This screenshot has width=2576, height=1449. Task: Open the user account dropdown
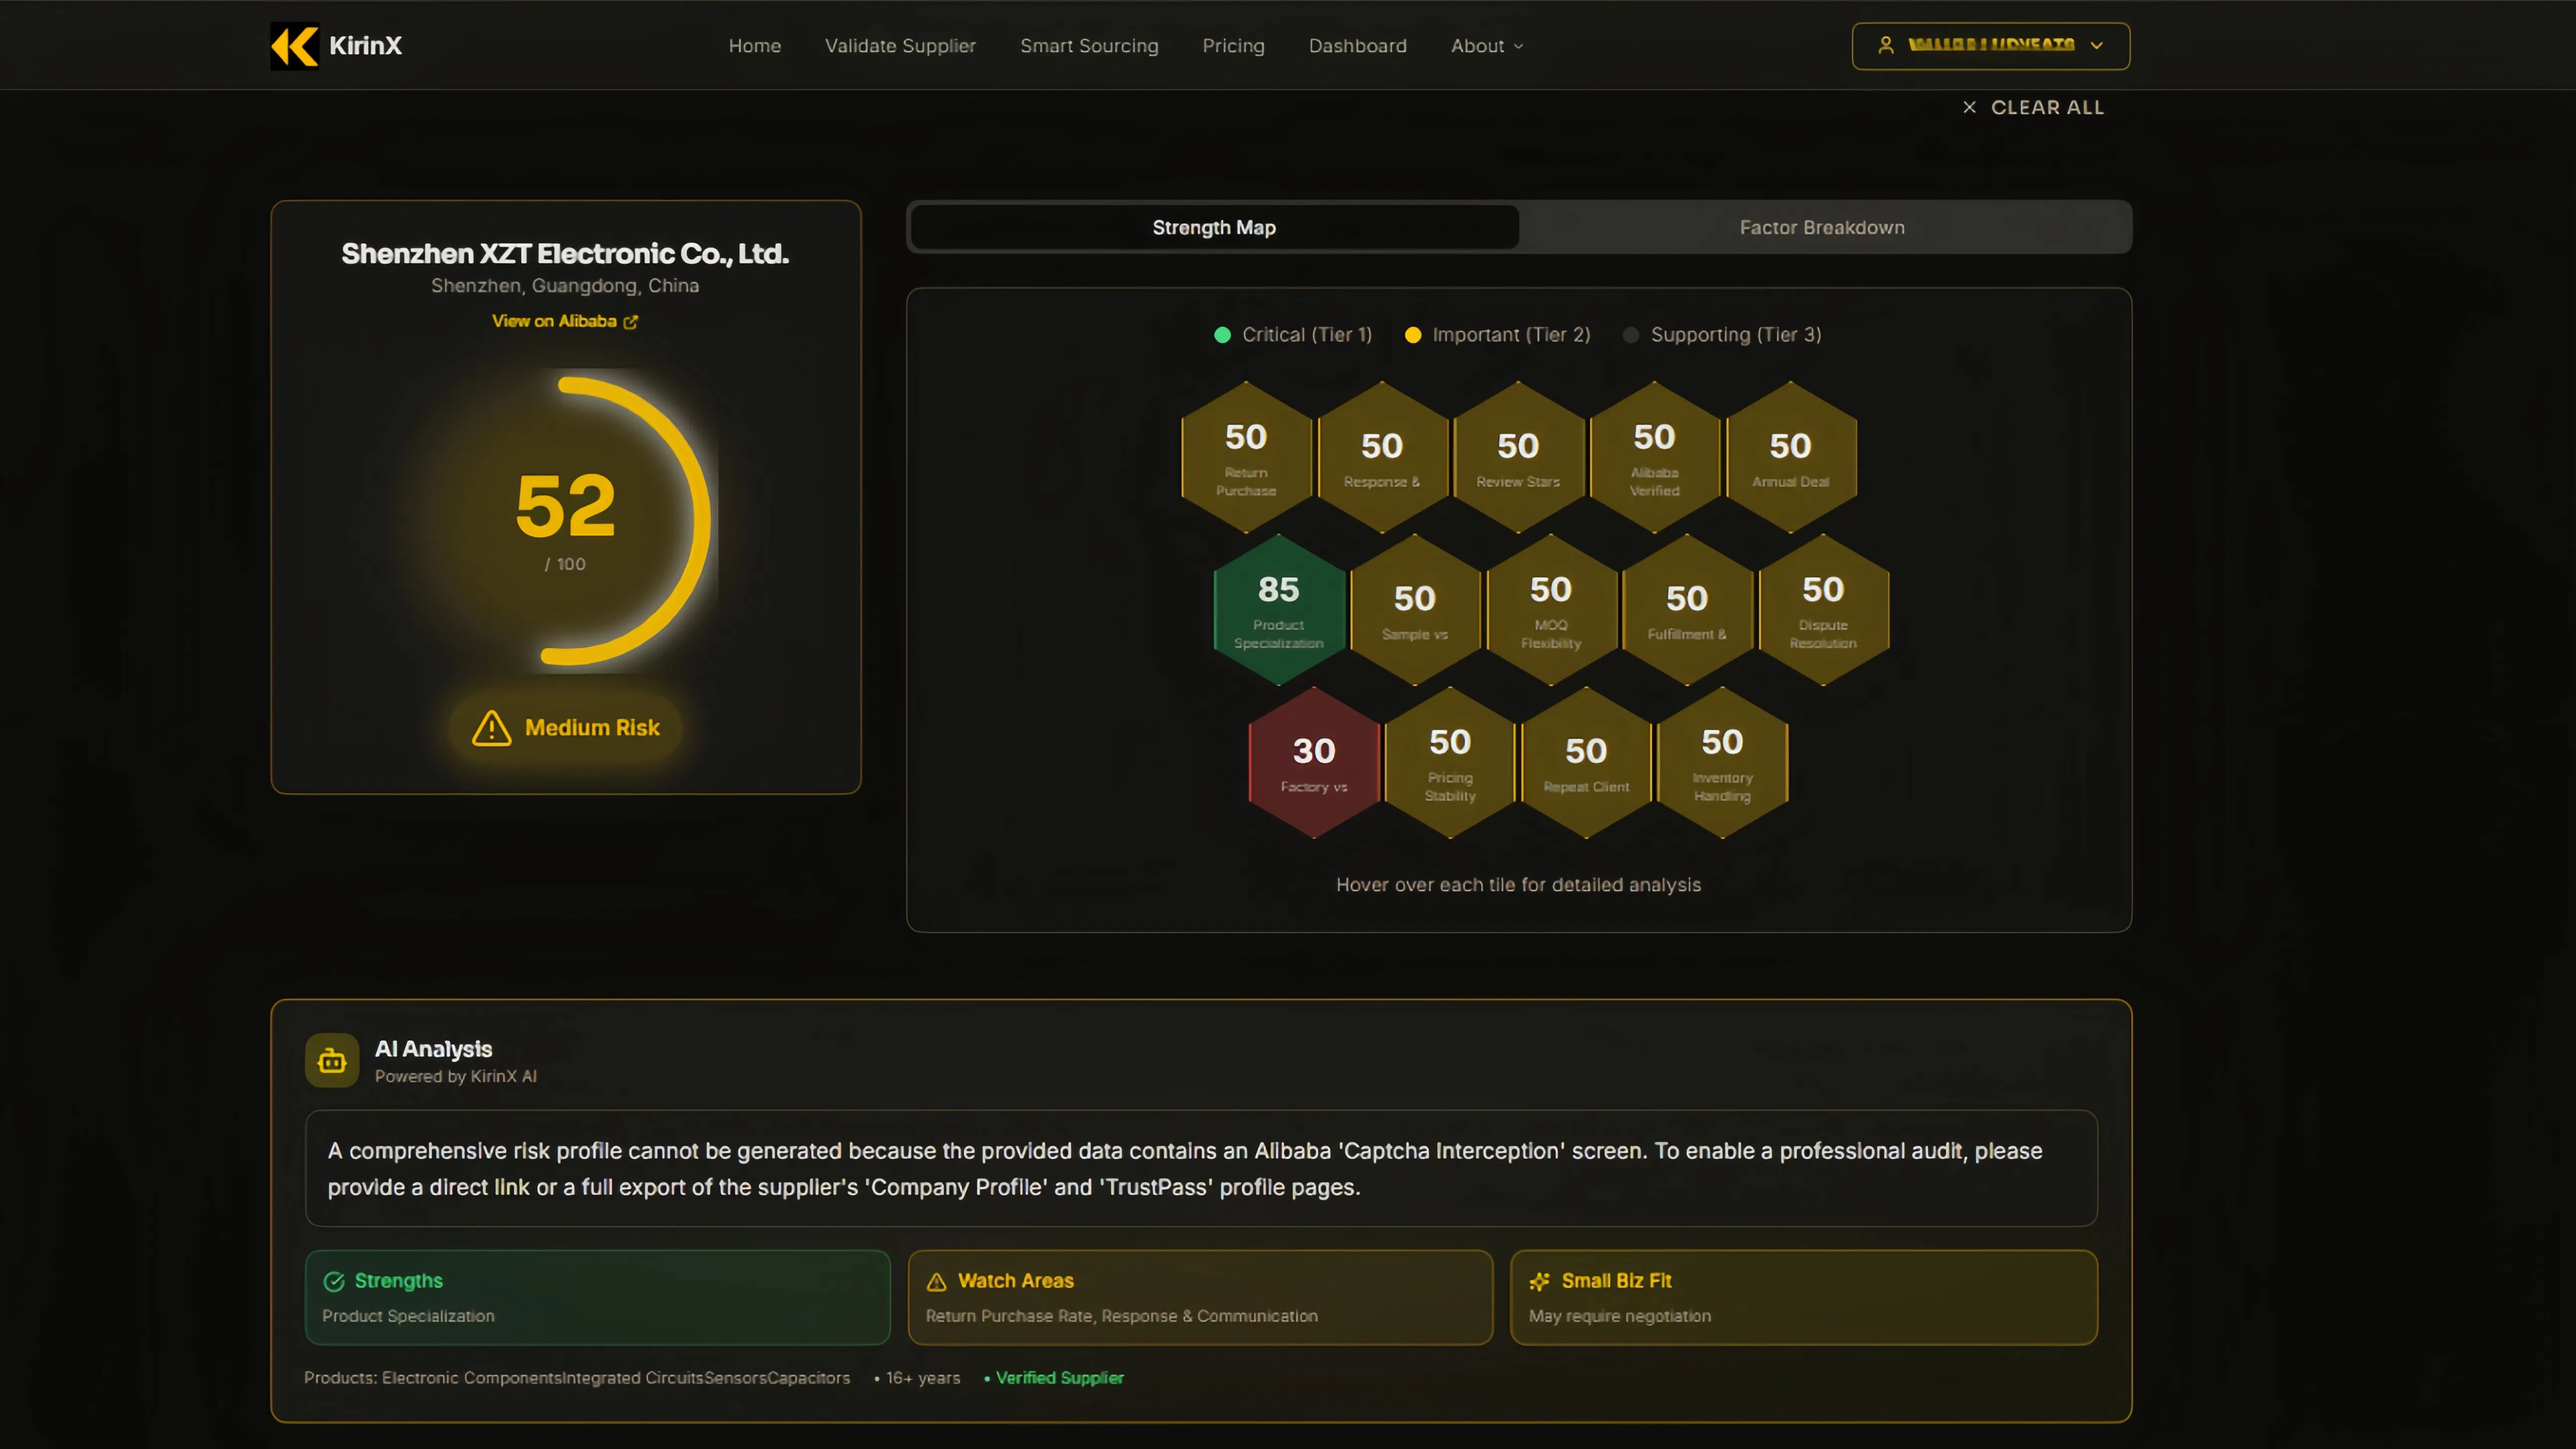tap(1990, 46)
